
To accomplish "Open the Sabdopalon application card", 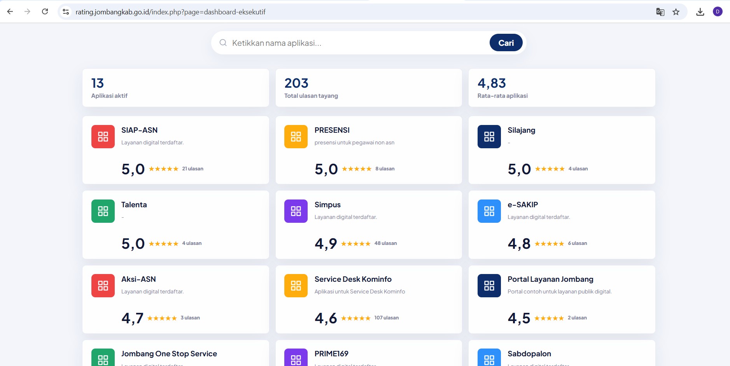I will point(562,353).
